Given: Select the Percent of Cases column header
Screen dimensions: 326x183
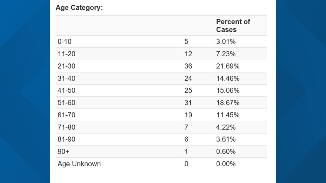Looking at the screenshot, I should pyautogui.click(x=233, y=25).
